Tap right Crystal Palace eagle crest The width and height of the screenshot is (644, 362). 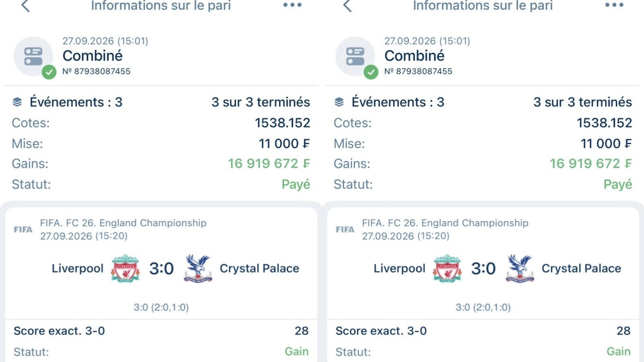point(520,268)
